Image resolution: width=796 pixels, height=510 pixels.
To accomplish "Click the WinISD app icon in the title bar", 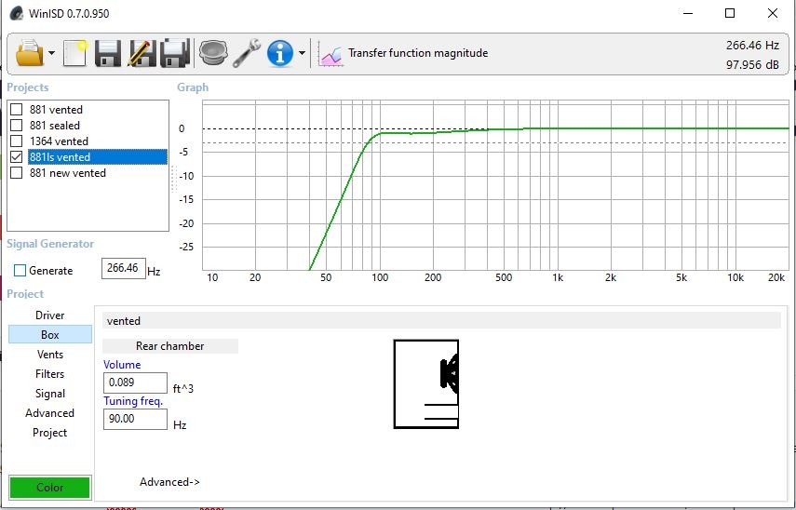I will (x=16, y=13).
